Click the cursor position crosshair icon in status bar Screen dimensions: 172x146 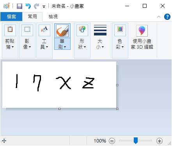pos(4,141)
